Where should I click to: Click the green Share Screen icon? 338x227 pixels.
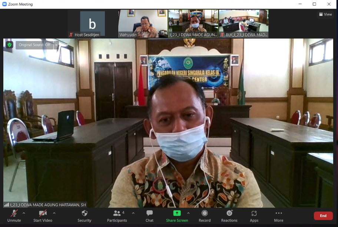177,213
